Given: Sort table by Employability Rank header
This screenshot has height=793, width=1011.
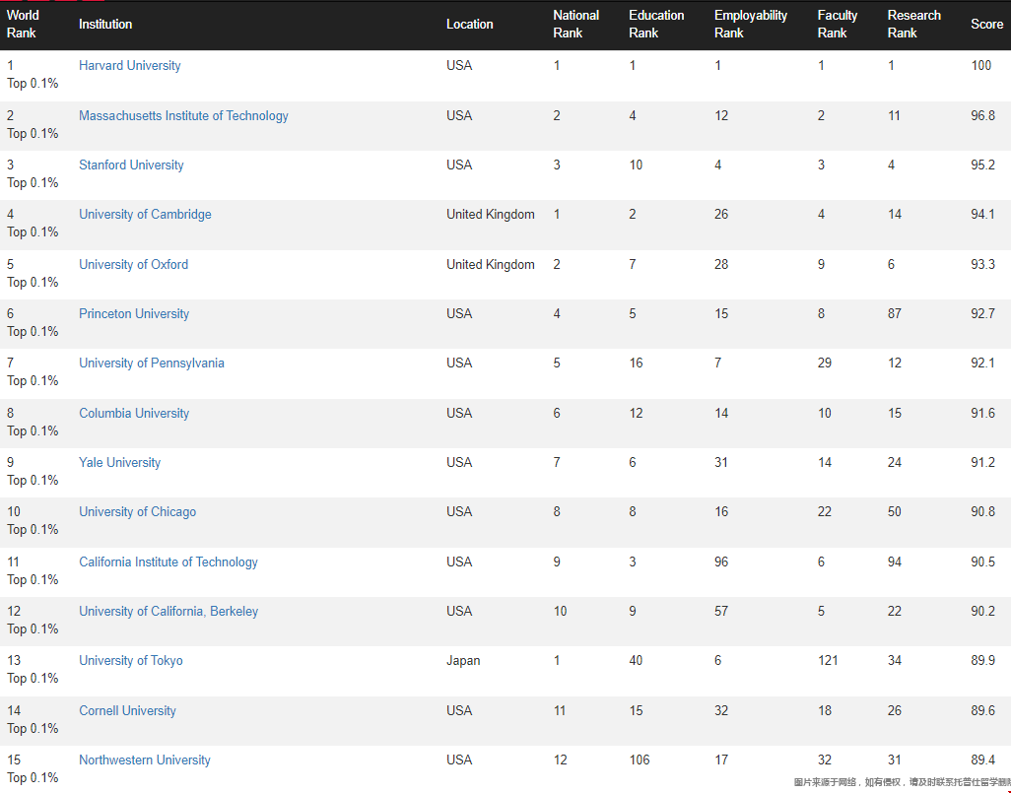Looking at the screenshot, I should pyautogui.click(x=750, y=25).
